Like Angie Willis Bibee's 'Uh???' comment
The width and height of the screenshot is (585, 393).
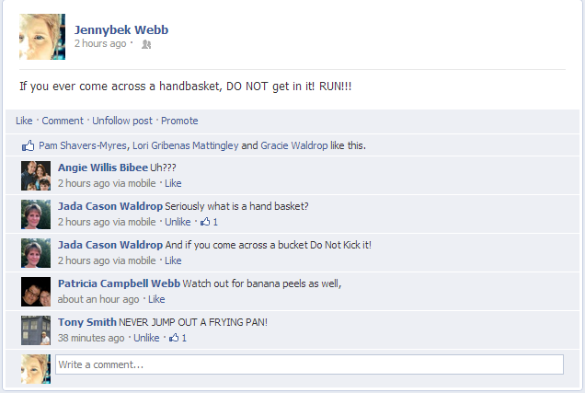pyautogui.click(x=173, y=184)
